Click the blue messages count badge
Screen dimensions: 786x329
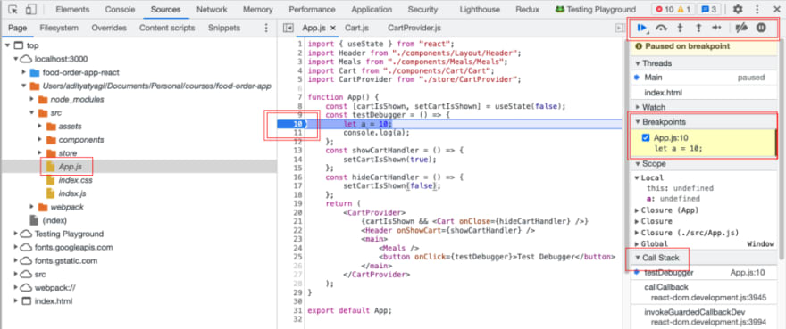click(708, 9)
